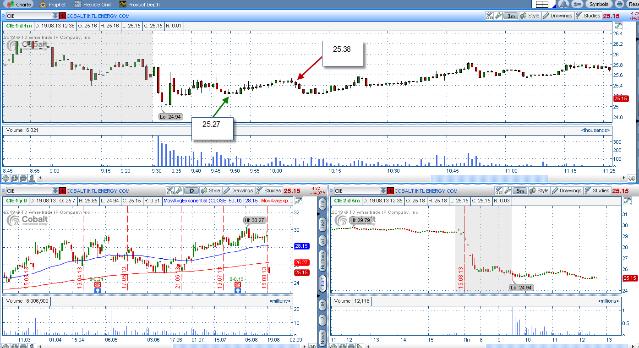
Task: Toggle the chart scale icon in top chart header
Action: click(x=618, y=26)
